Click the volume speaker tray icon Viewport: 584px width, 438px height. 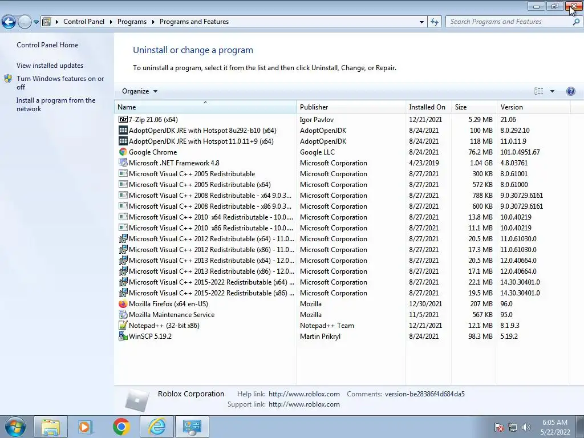526,427
